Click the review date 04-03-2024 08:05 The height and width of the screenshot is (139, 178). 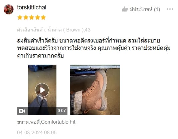click(37, 133)
